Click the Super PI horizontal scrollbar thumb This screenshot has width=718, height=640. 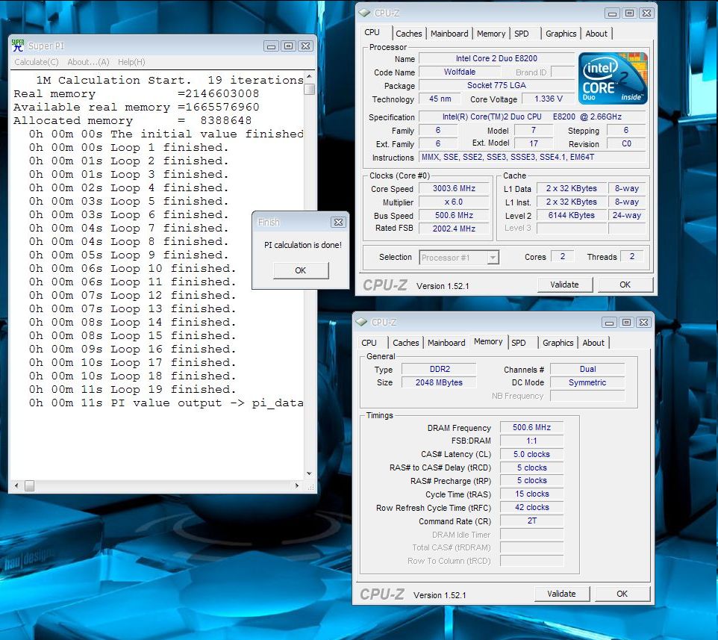pyautogui.click(x=29, y=485)
